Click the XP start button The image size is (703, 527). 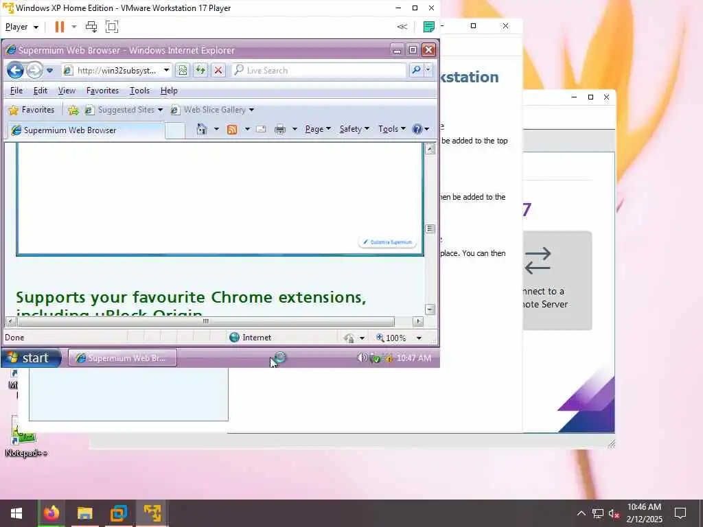(x=31, y=358)
